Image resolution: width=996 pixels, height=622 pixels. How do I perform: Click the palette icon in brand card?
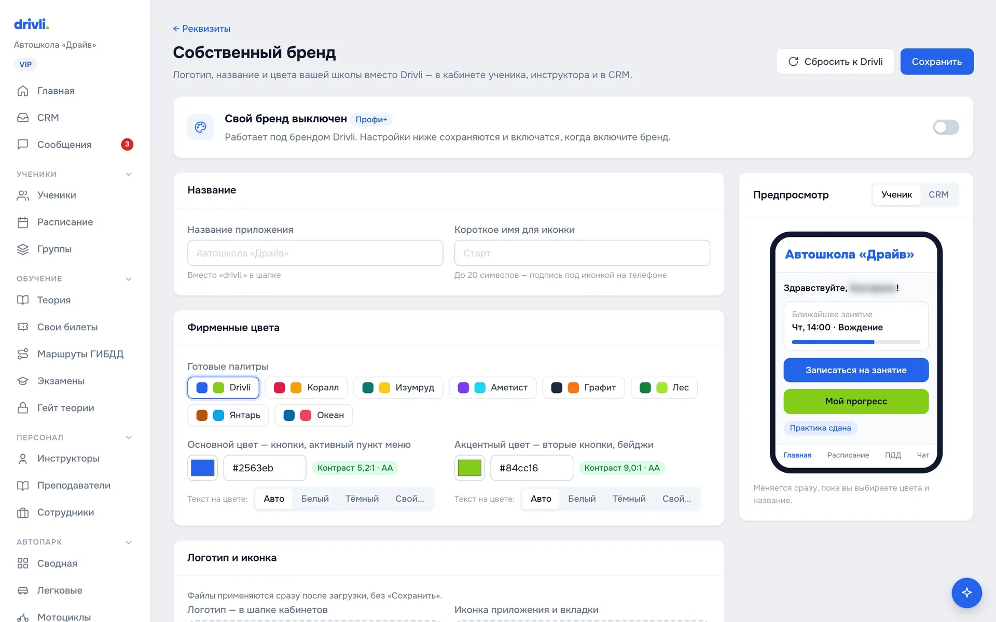[201, 127]
